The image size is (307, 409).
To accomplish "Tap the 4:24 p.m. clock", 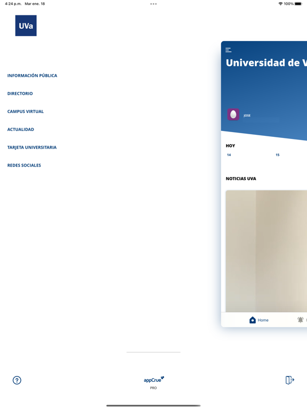I will (13, 4).
